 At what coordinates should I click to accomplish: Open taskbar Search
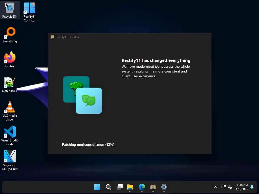[x=108, y=187]
